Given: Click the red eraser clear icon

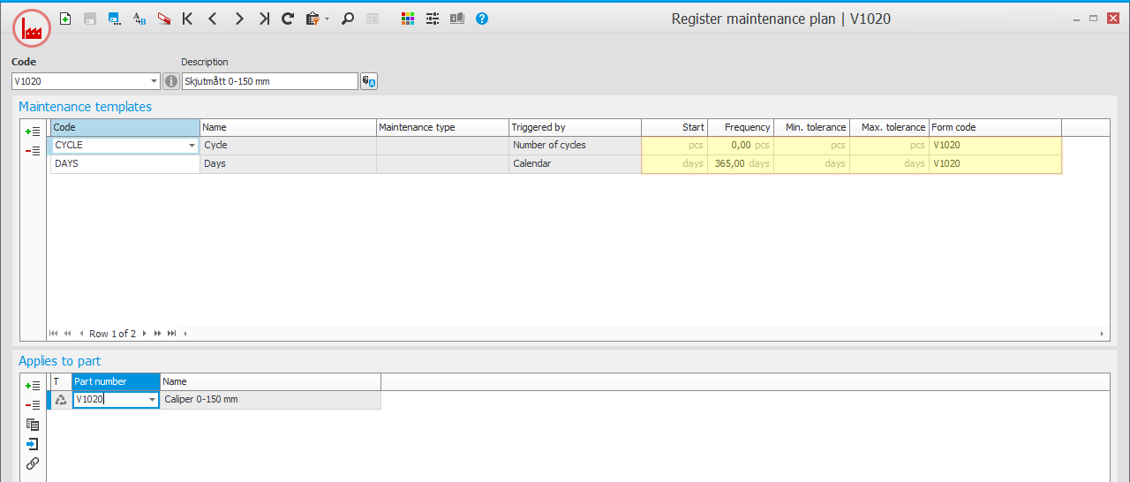Looking at the screenshot, I should pos(164,19).
